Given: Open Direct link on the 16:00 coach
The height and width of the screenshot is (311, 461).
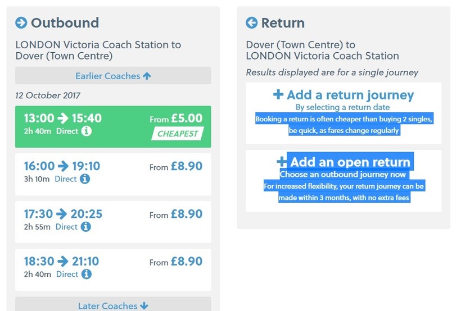Looking at the screenshot, I should [65, 180].
